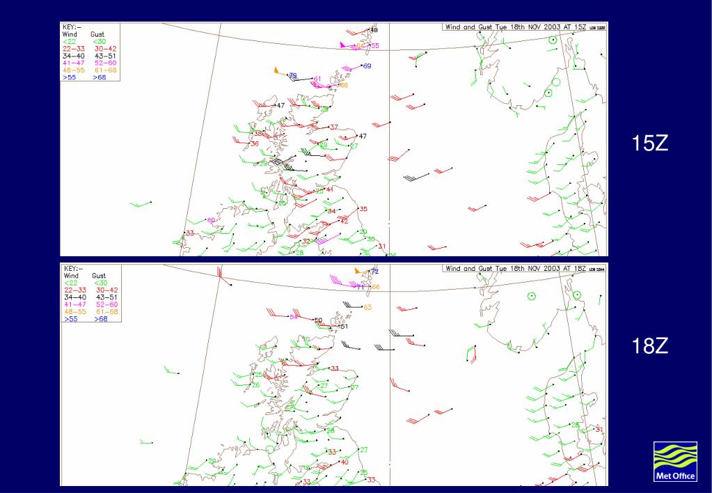Click the black gust value 50 on 18Z map
Image resolution: width=712 pixels, height=493 pixels.
coord(318,320)
